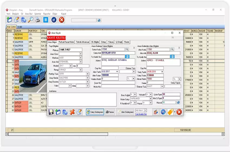Click the search icon next to Satıcı Kodu
The height and width of the screenshot is (152, 230).
tap(127, 49)
